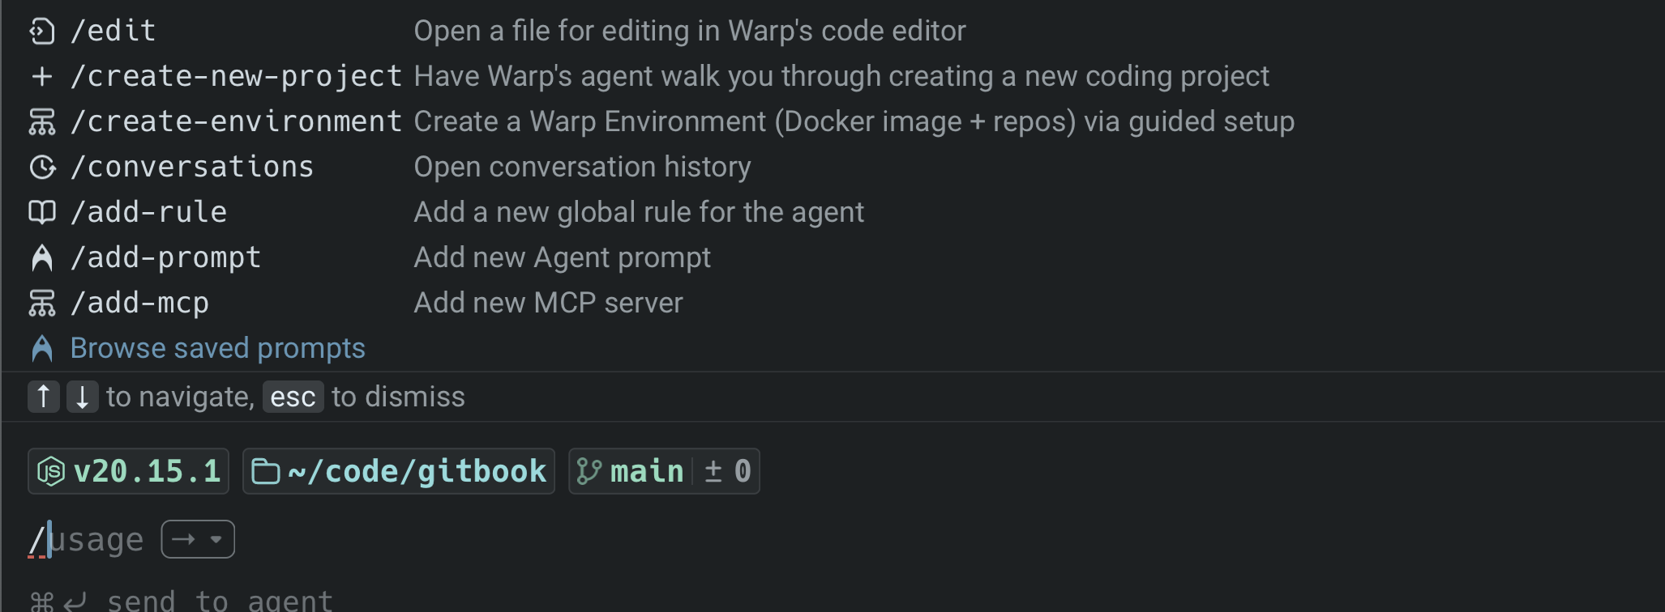
Task: Click the add-rule book icon
Action: pos(42,212)
